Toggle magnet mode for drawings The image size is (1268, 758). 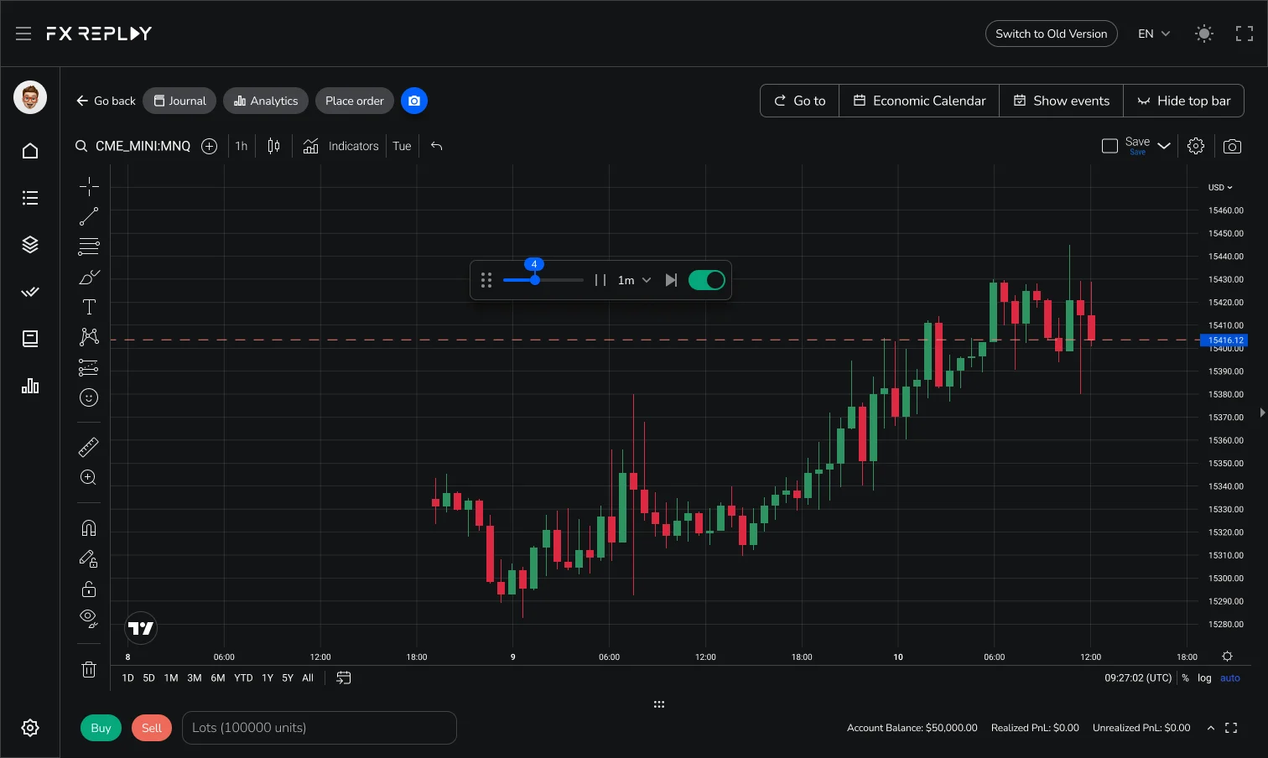[89, 527]
